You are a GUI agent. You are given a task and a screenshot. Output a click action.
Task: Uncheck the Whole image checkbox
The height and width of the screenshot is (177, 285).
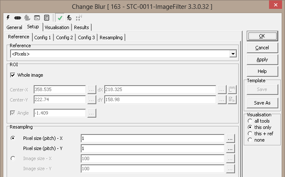coord(13,75)
